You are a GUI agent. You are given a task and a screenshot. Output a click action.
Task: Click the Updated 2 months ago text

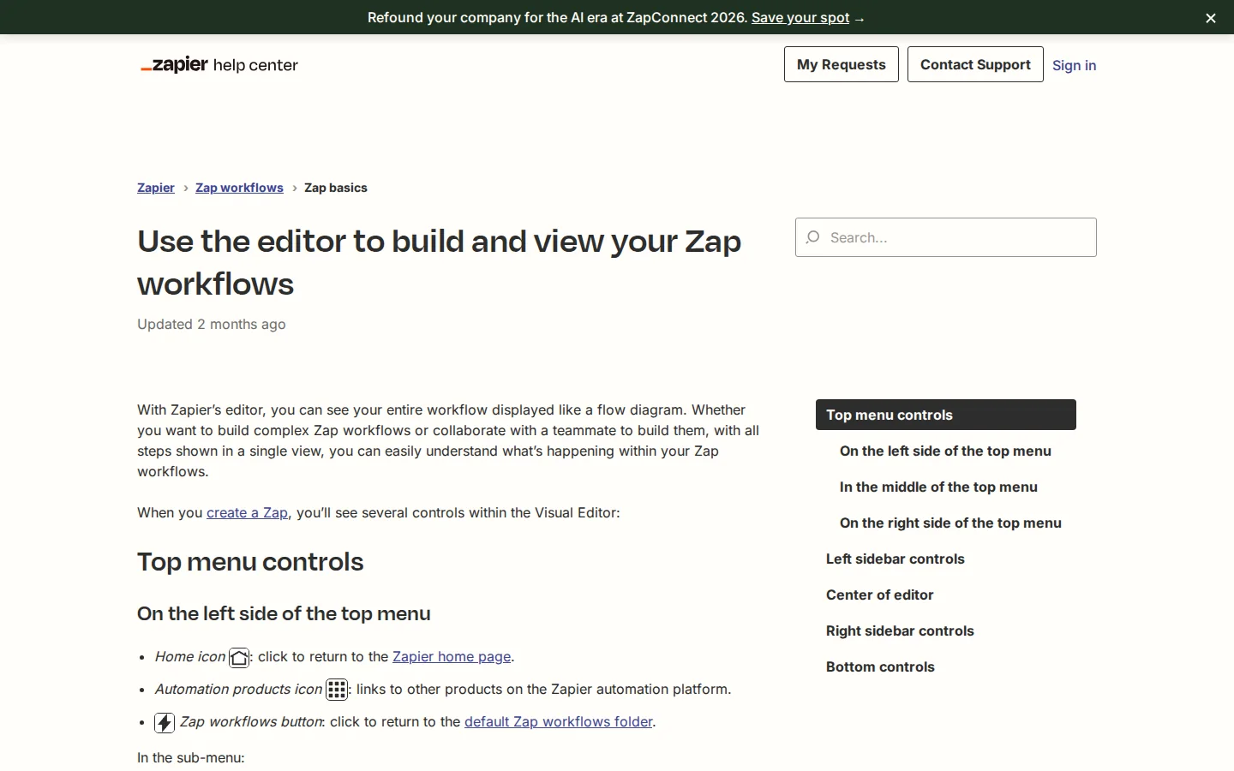pyautogui.click(x=212, y=324)
